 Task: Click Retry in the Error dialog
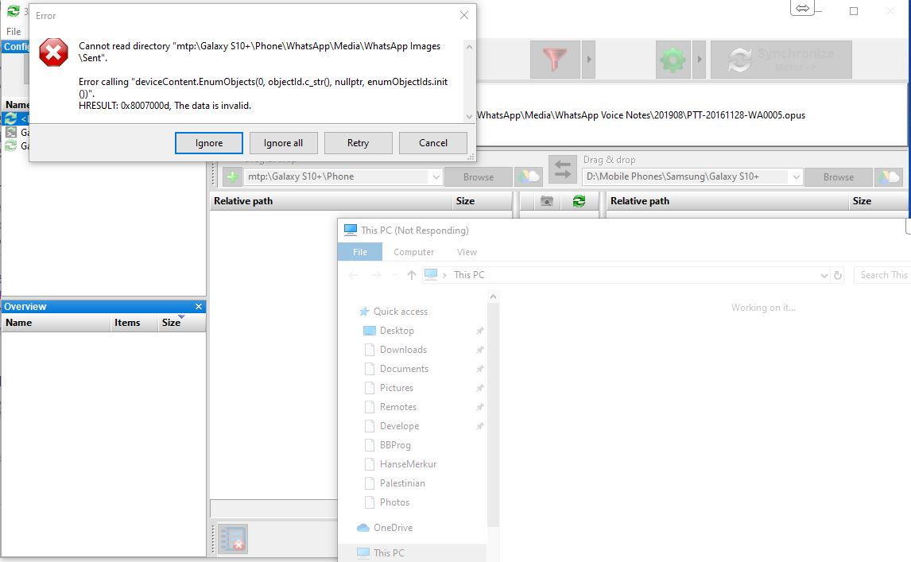(x=358, y=143)
